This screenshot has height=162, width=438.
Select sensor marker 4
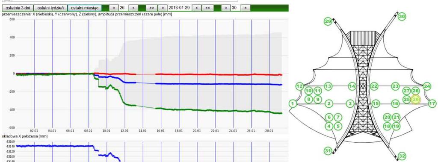pos(329,126)
